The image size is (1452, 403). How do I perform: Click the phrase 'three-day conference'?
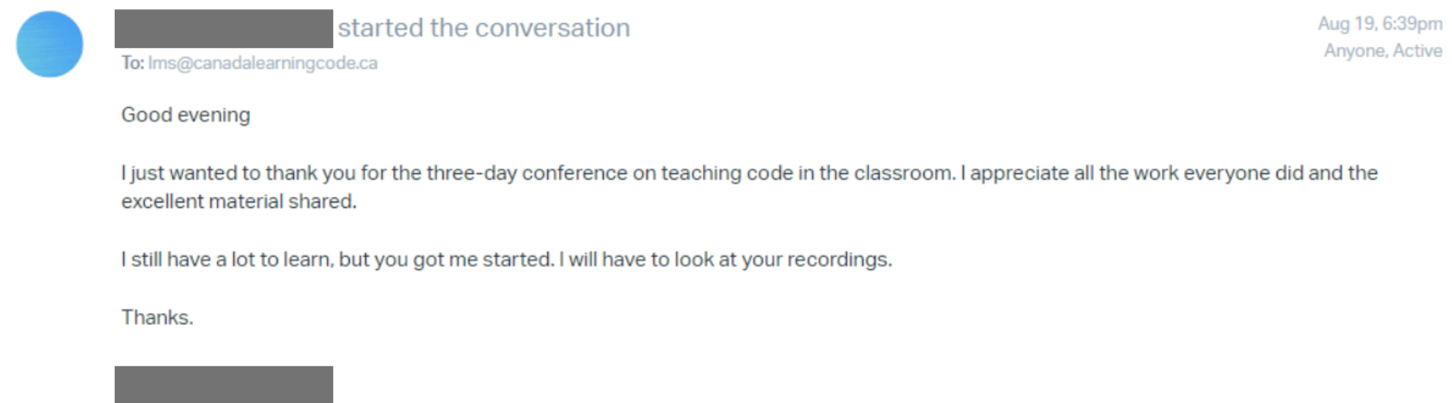(x=526, y=172)
